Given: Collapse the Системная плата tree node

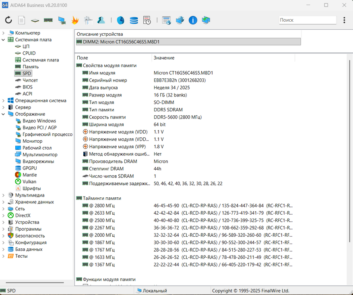Looking at the screenshot, I should [x=3, y=40].
